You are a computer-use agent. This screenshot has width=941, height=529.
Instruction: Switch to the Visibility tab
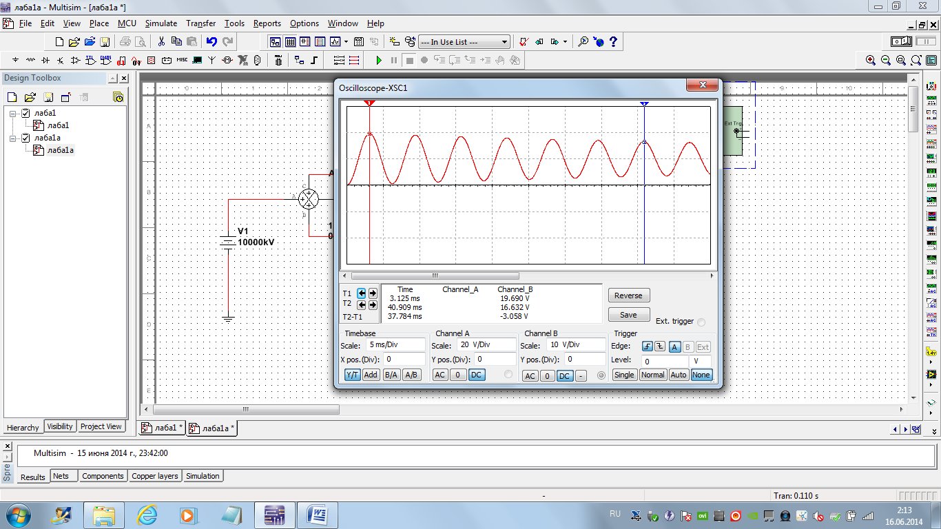click(60, 426)
